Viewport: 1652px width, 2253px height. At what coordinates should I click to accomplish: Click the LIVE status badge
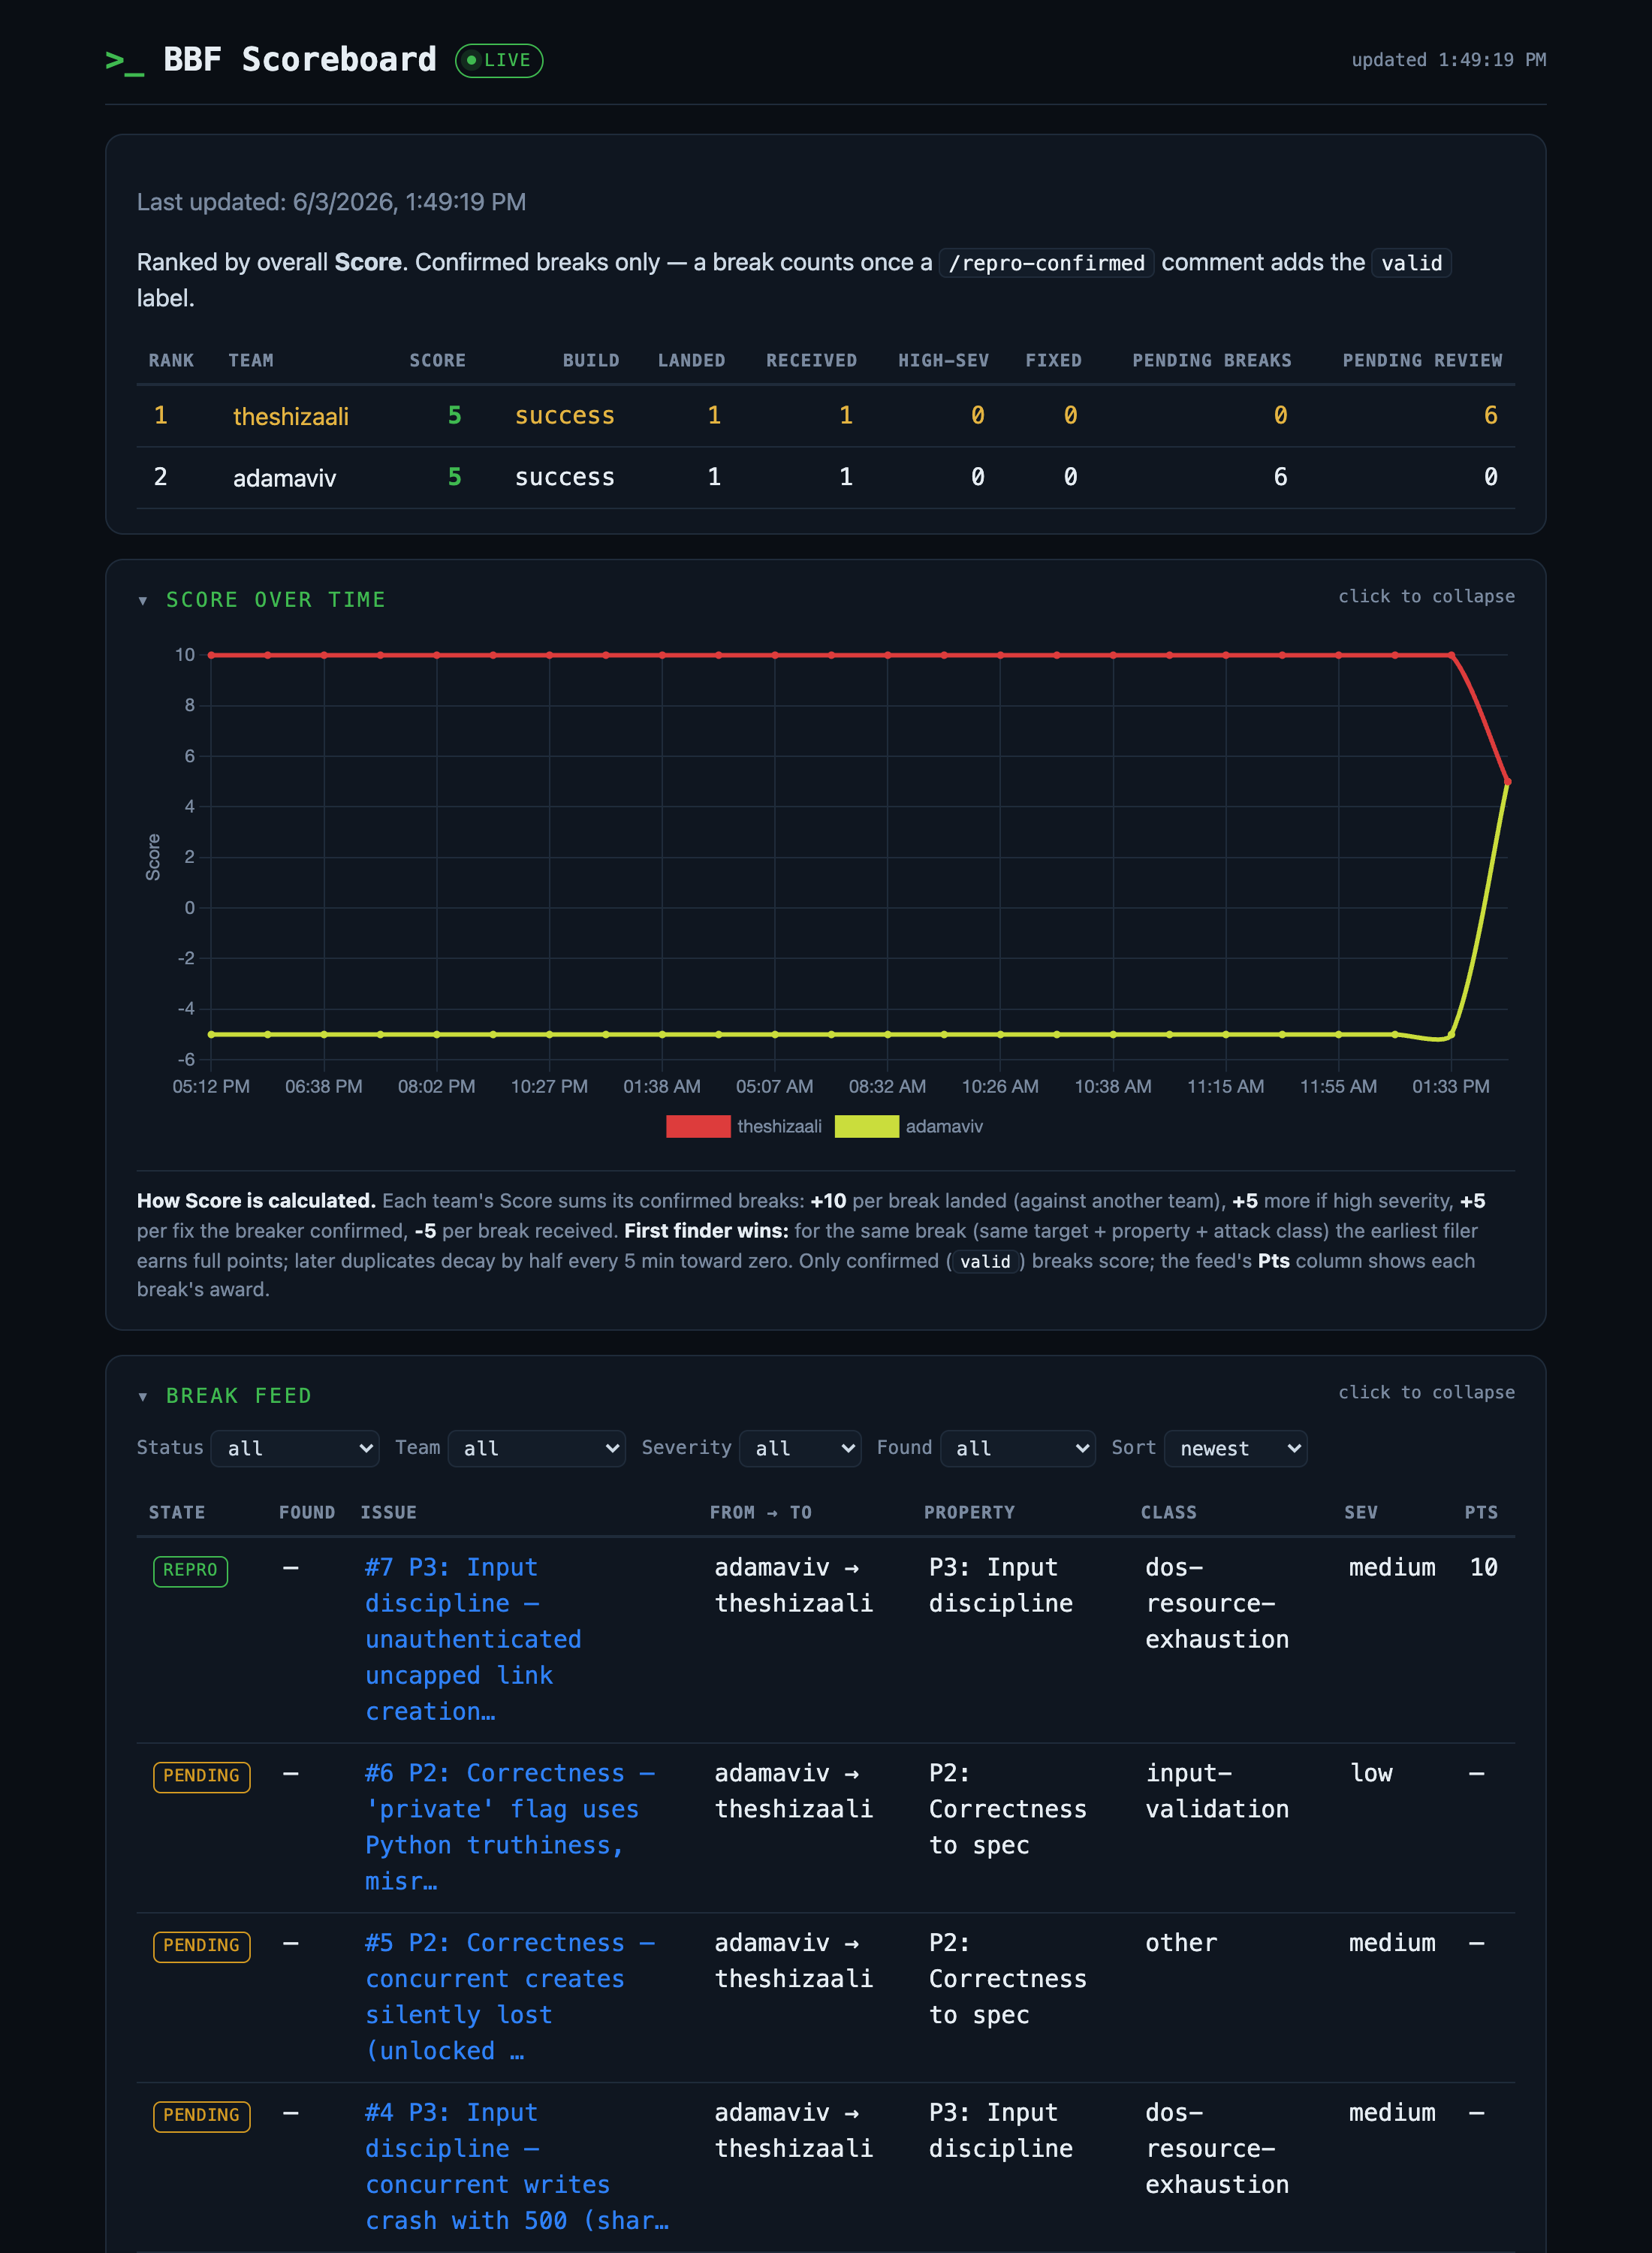coord(499,60)
